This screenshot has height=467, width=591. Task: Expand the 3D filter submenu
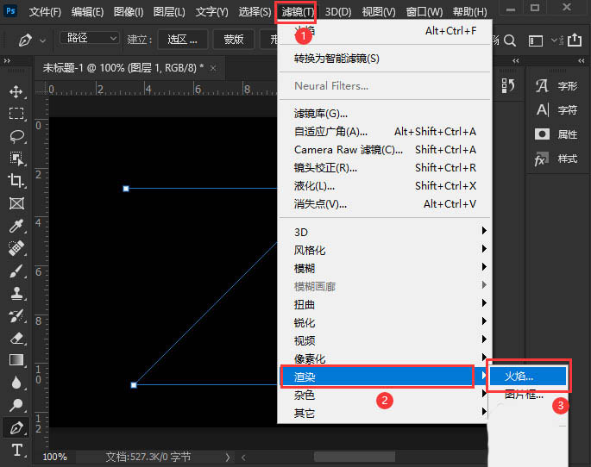point(384,232)
